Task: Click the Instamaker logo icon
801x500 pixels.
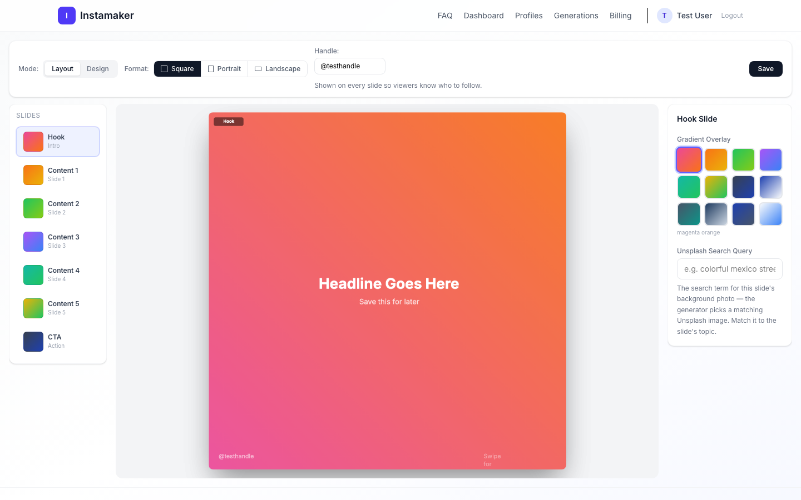Action: (67, 16)
